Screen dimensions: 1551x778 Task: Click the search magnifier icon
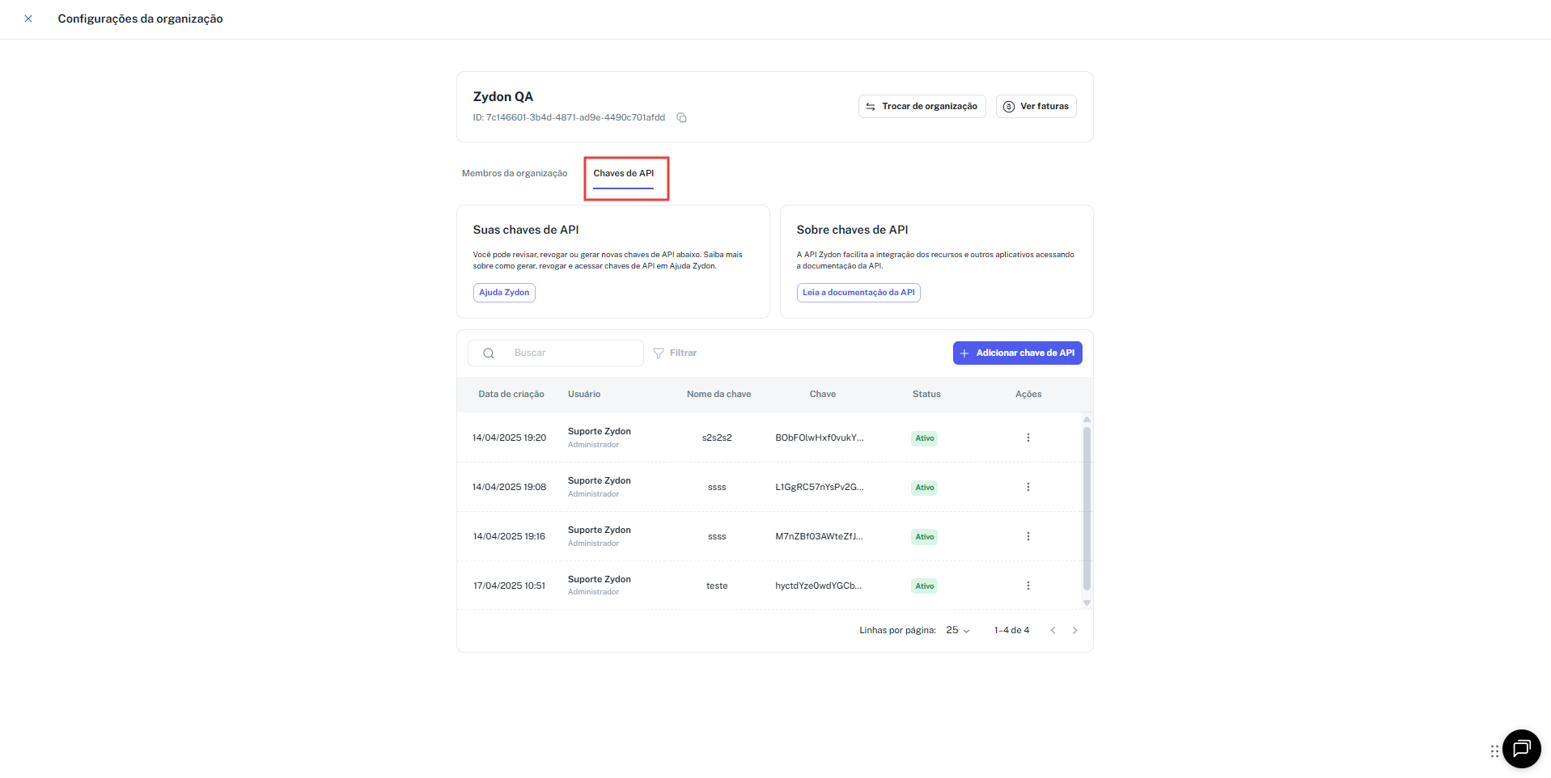pos(489,353)
